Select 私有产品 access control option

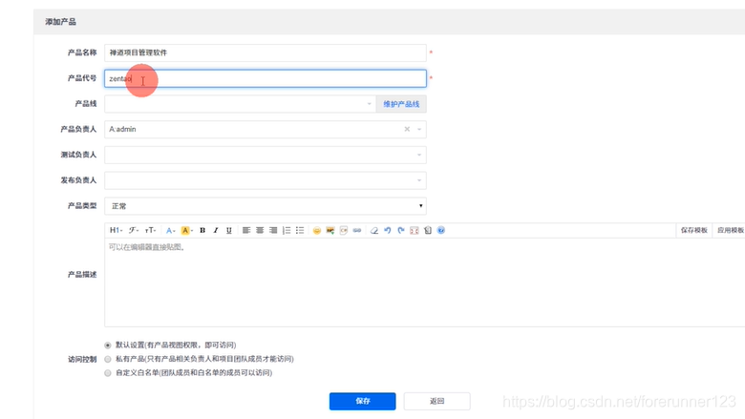108,359
